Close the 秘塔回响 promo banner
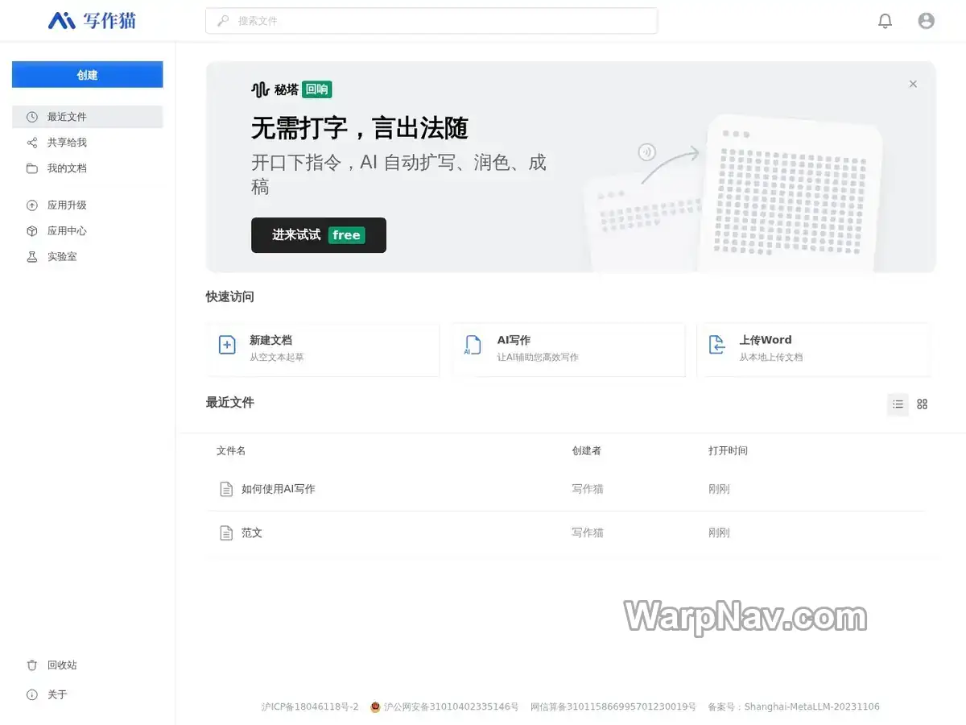The image size is (966, 725). click(x=913, y=84)
